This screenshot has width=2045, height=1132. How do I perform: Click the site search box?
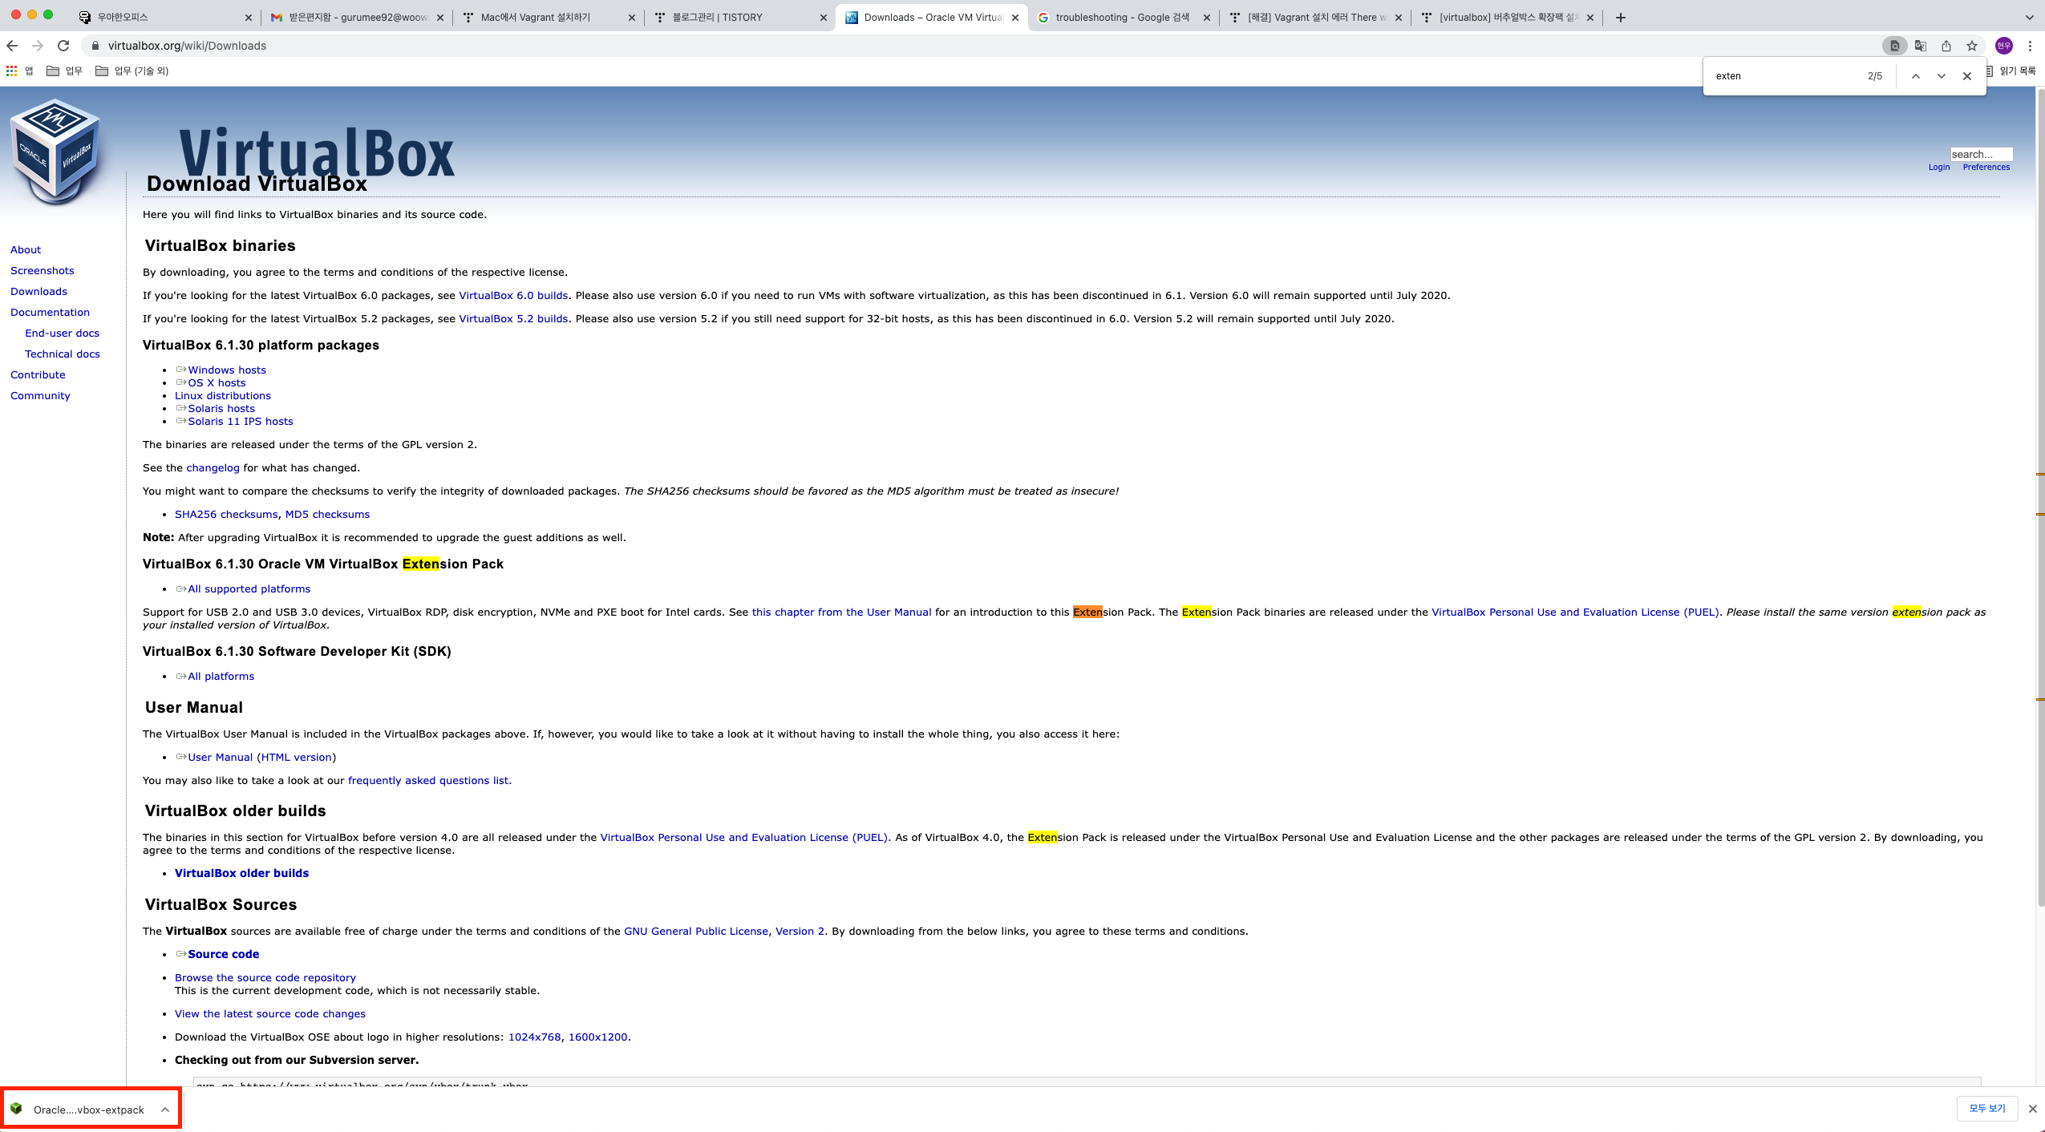click(x=1981, y=154)
